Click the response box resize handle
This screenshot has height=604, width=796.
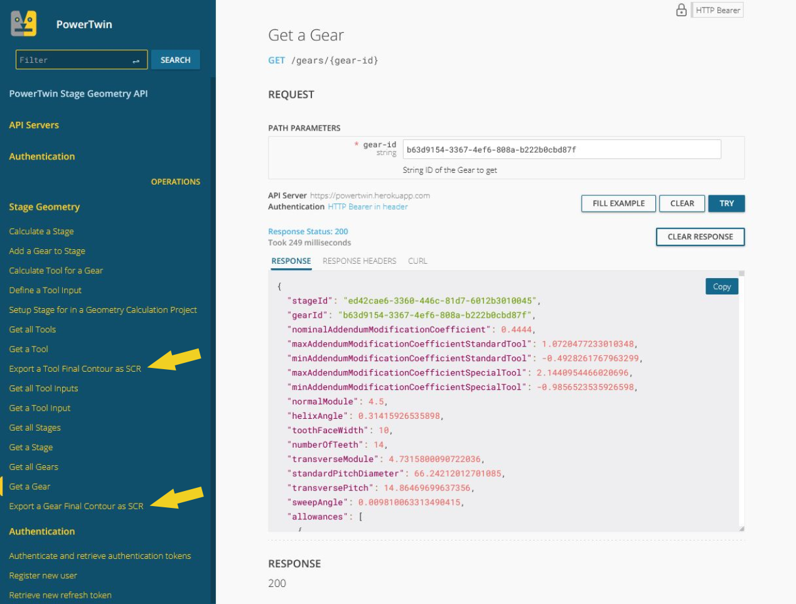(741, 529)
